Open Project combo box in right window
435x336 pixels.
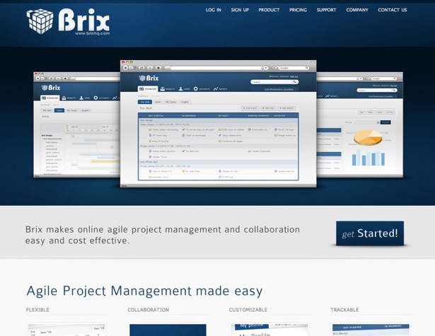coord(366,122)
